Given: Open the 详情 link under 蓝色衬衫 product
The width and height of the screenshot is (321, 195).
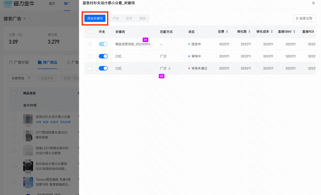Looking at the screenshot, I should 38,122.
